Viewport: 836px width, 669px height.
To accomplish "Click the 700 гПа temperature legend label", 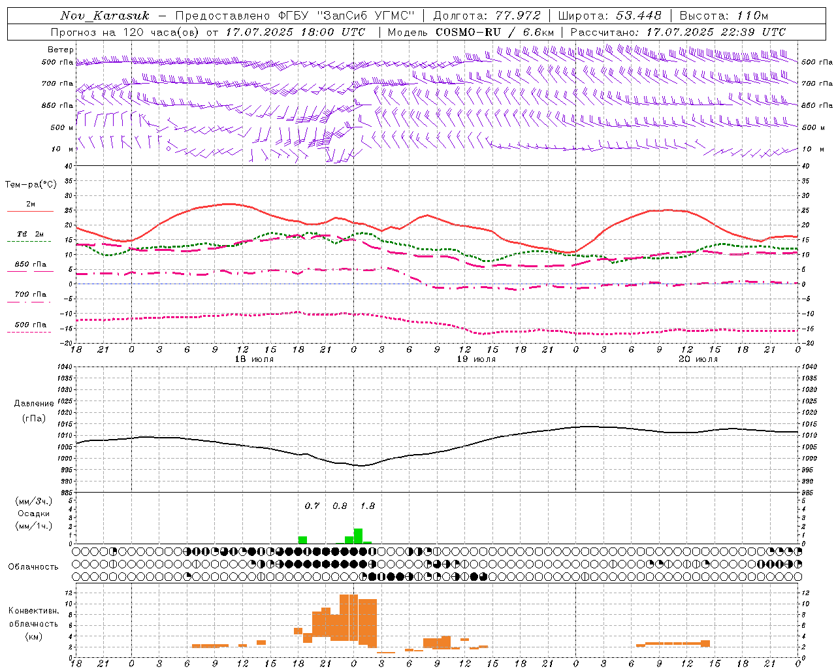I will pyautogui.click(x=31, y=295).
